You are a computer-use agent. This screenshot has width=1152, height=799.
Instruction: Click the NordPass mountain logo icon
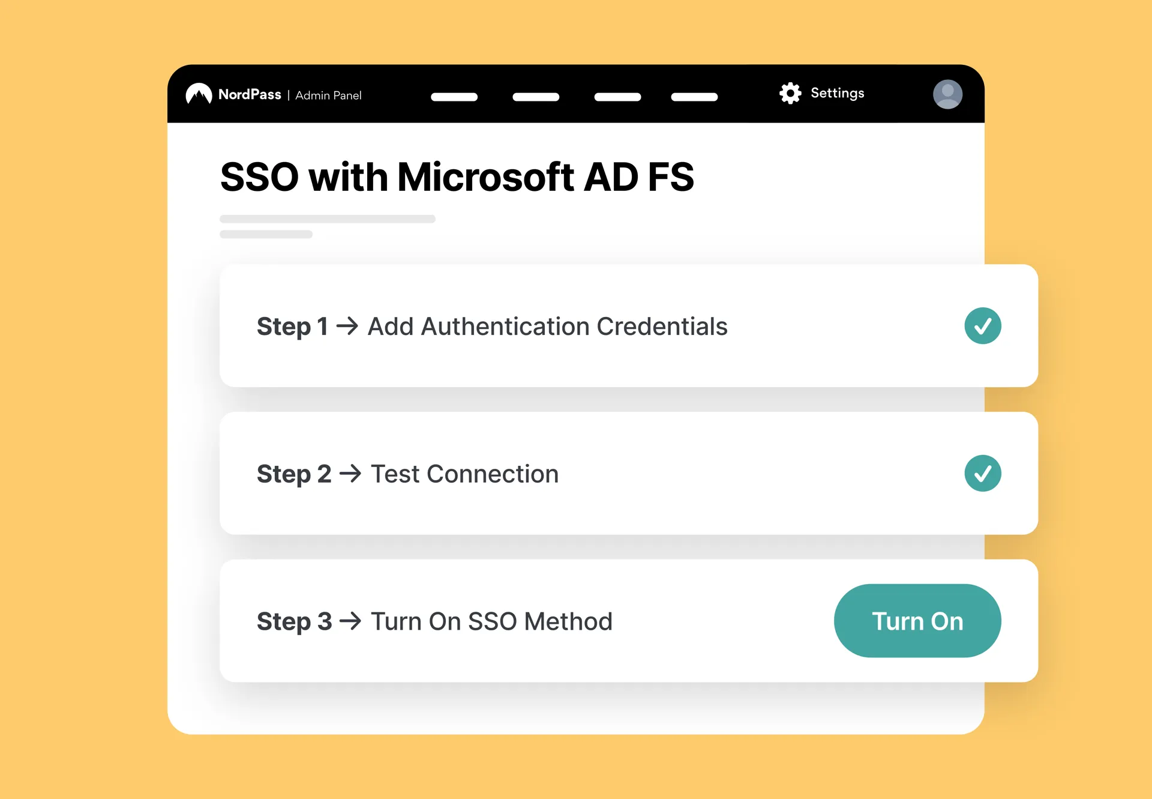[x=199, y=94]
